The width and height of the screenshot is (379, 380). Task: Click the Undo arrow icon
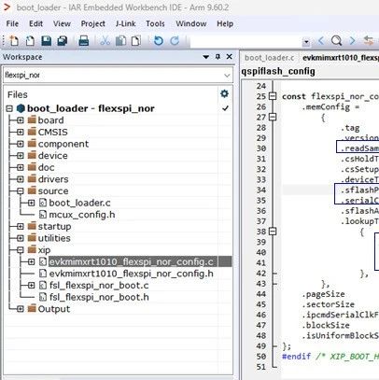click(159, 41)
